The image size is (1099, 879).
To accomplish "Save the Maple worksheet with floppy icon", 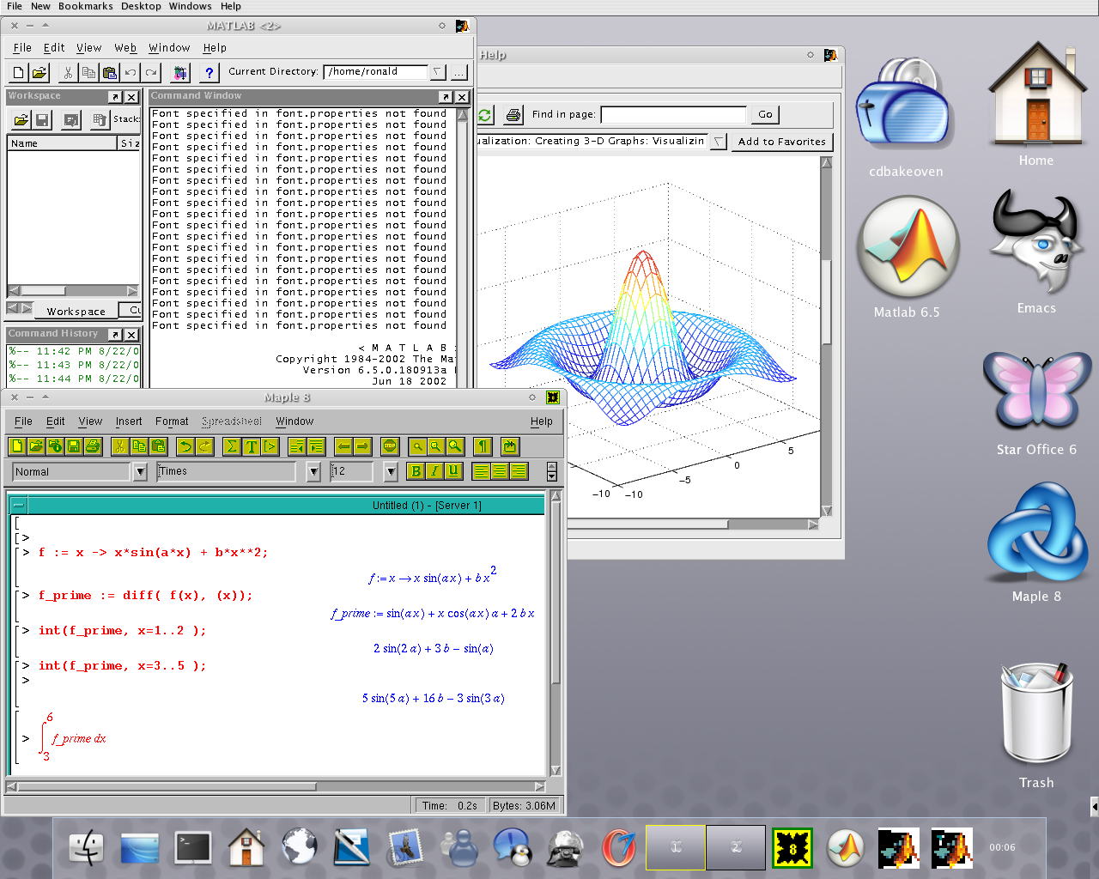I will (x=74, y=446).
